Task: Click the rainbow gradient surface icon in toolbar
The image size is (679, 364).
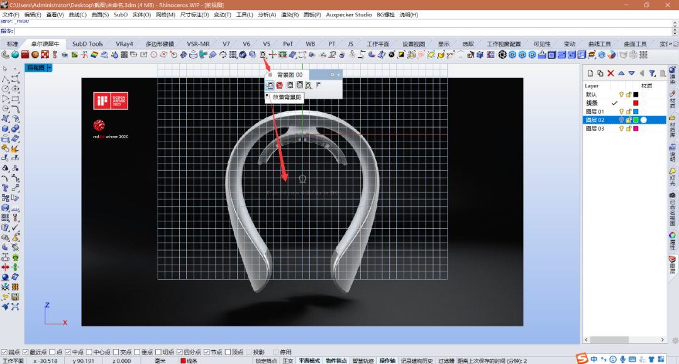Action: point(94,55)
